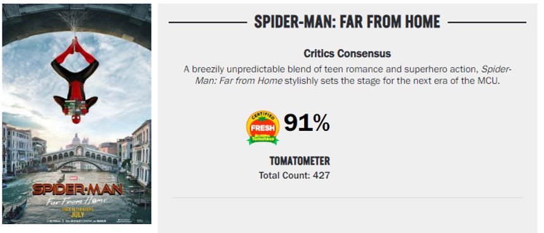Click the line left of the movie title
544x233 pixels.
pyautogui.click(x=208, y=23)
